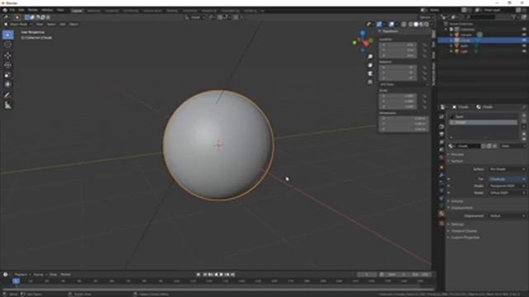Click the outliner filter funnel icon

[x=514, y=16]
